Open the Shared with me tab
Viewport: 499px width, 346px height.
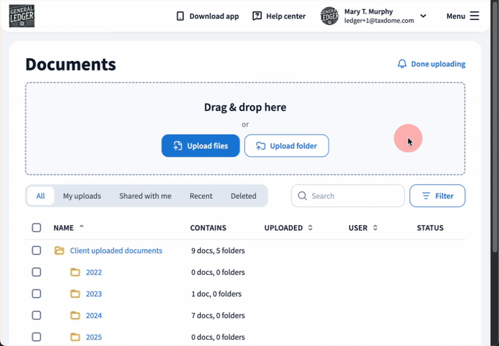click(x=145, y=196)
